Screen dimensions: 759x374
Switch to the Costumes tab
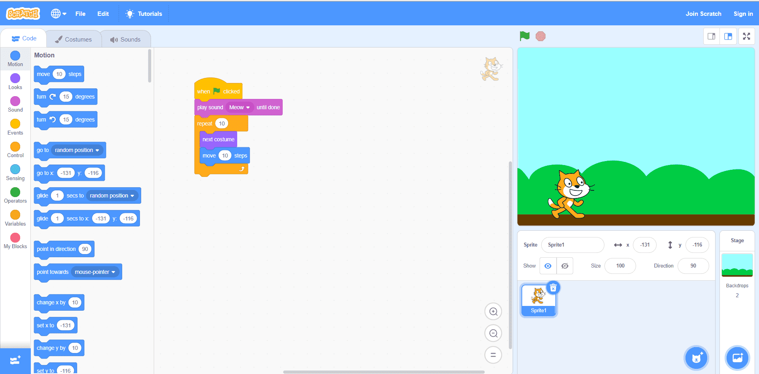point(74,40)
